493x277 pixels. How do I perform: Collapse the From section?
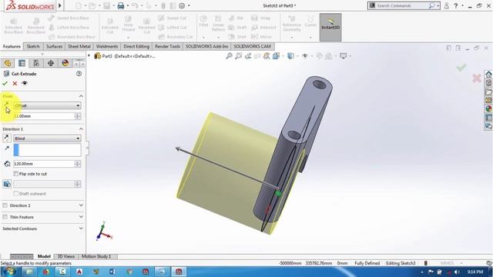coord(81,95)
